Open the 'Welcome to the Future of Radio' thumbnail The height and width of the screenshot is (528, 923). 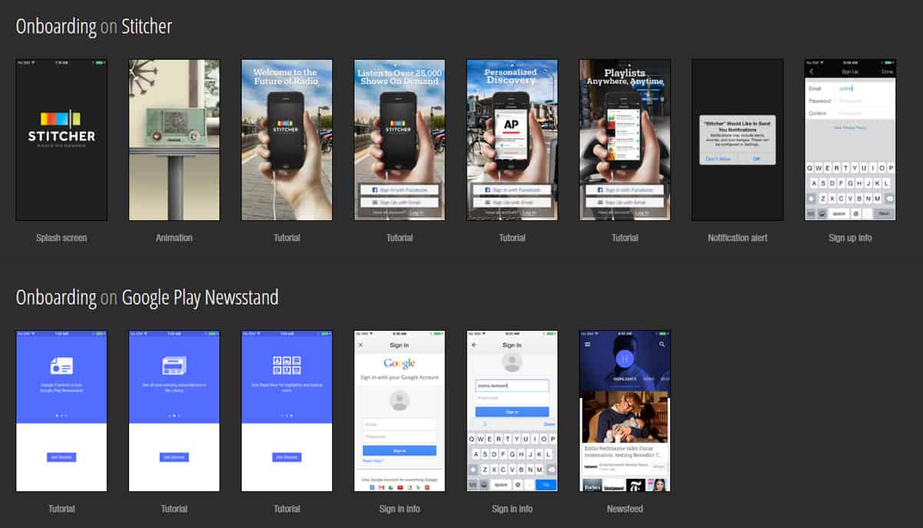click(x=287, y=140)
